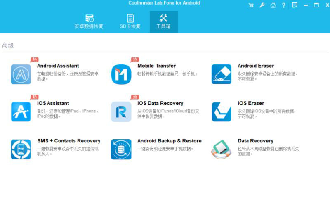Click the iOS Data Recovery title text
This screenshot has width=330, height=223.
pos(160,103)
